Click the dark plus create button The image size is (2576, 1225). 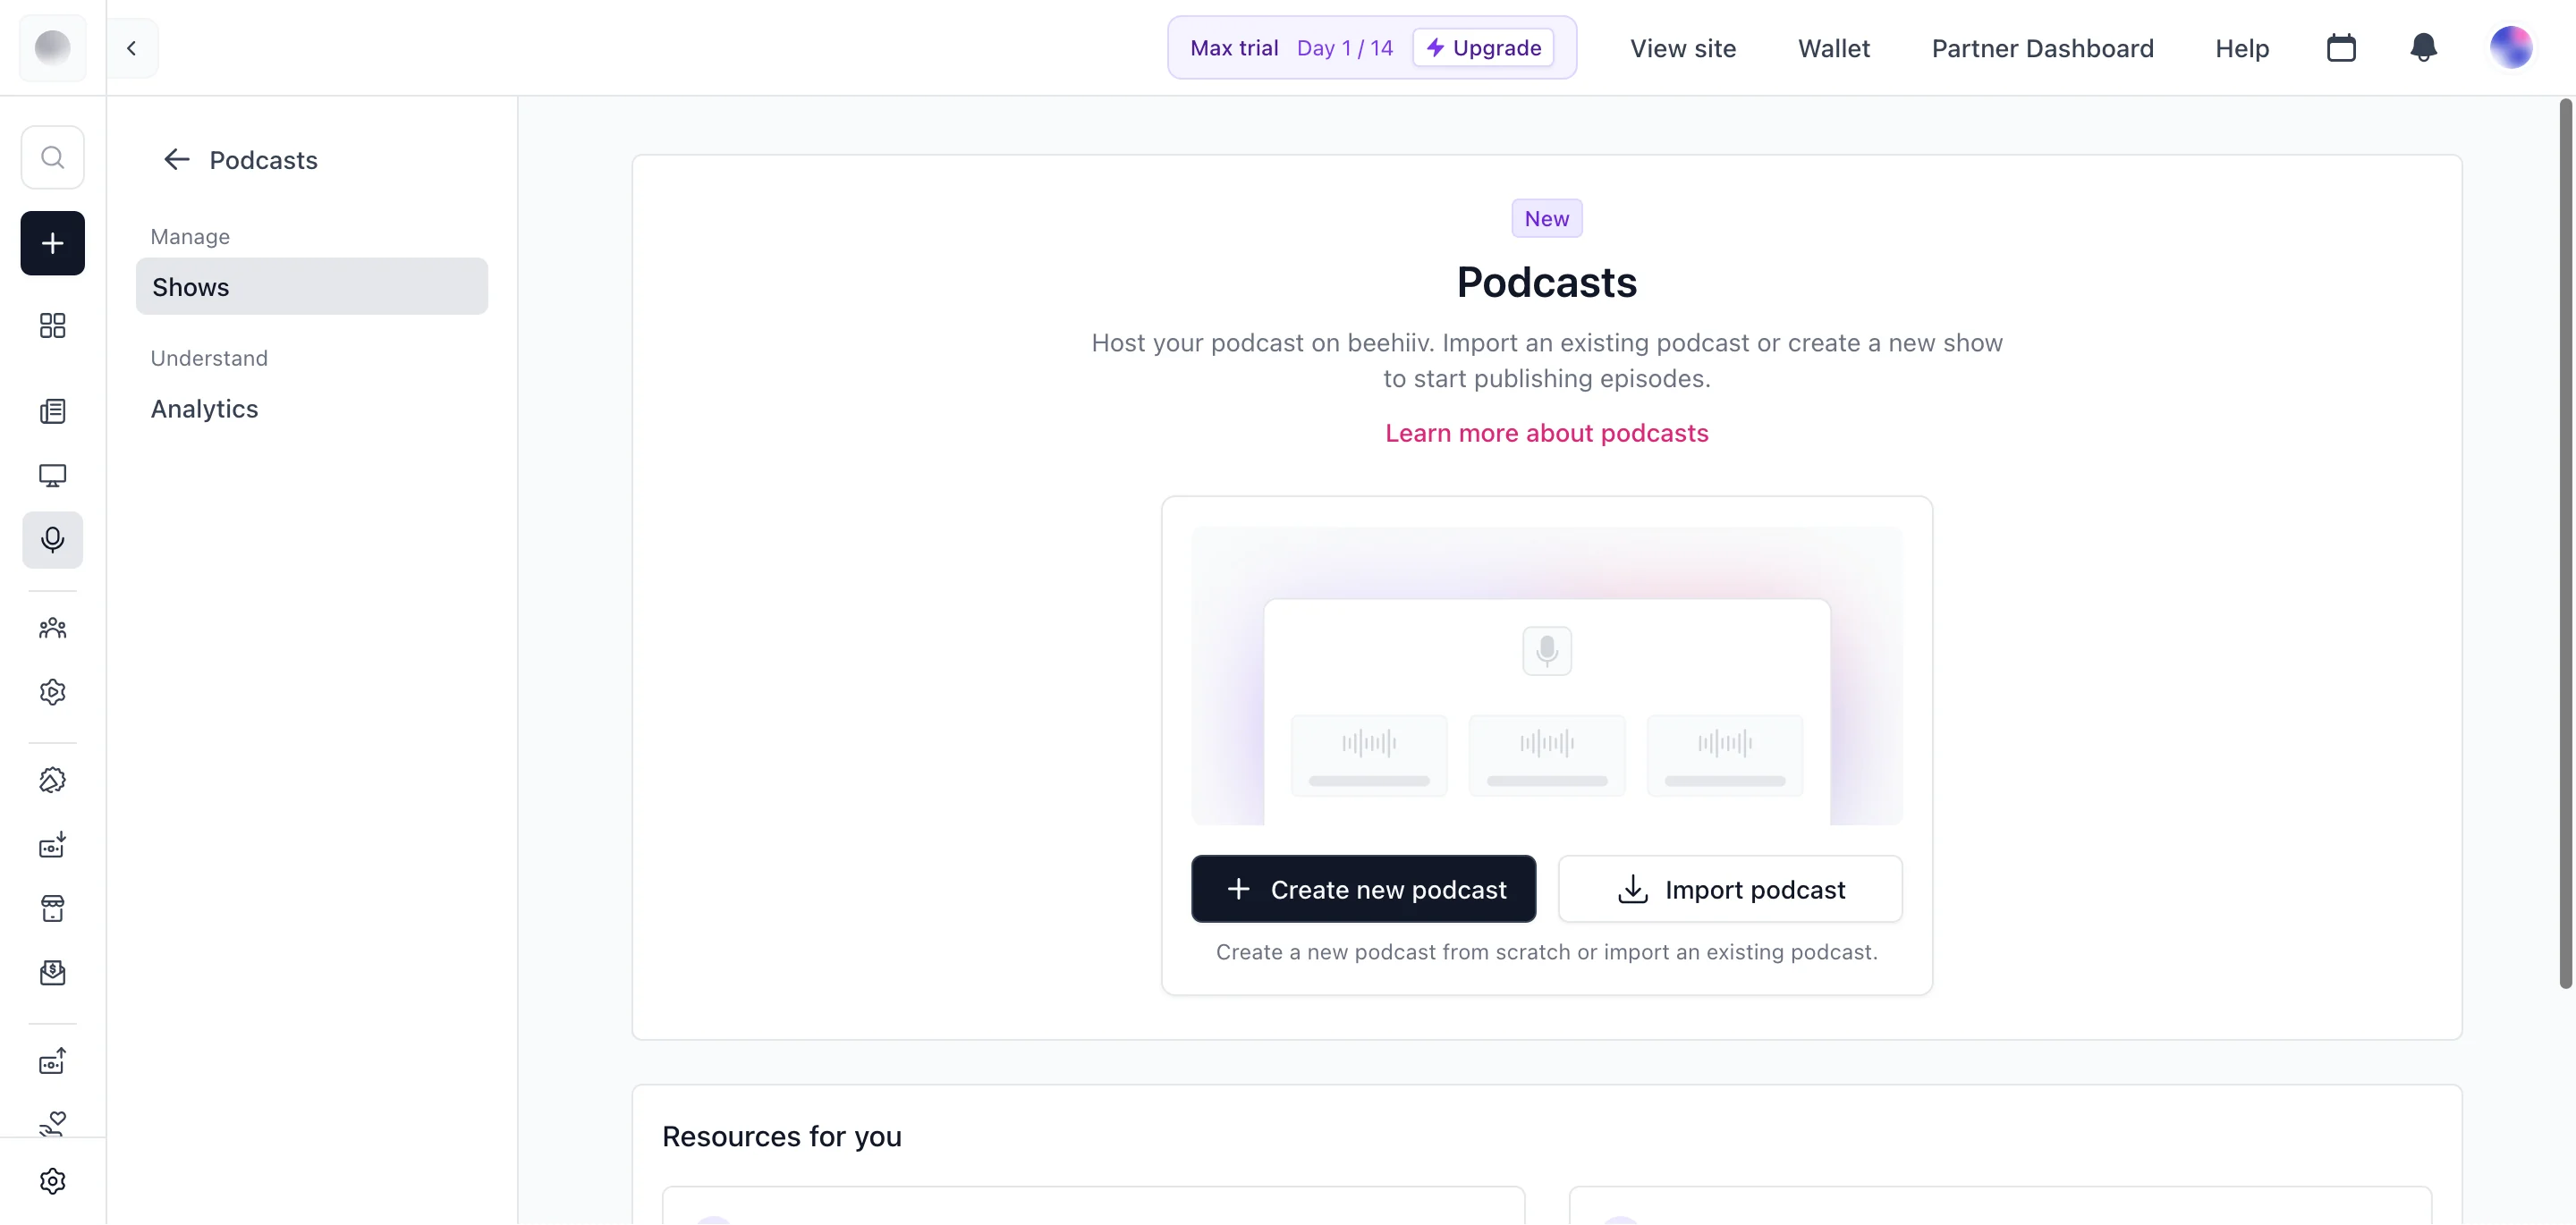coord(52,243)
